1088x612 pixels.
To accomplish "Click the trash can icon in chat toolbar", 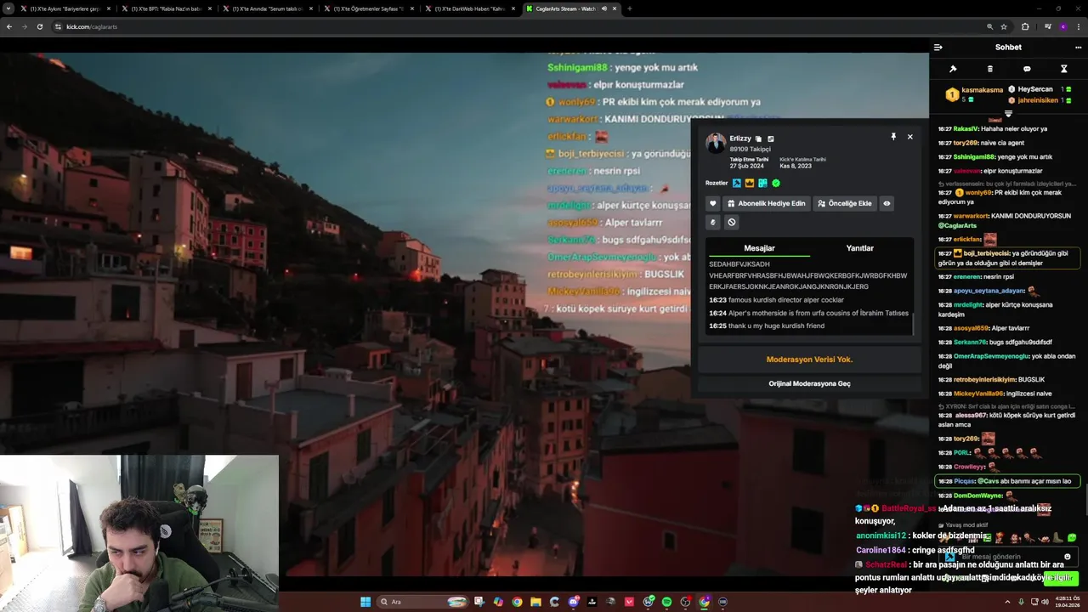I will coord(989,69).
